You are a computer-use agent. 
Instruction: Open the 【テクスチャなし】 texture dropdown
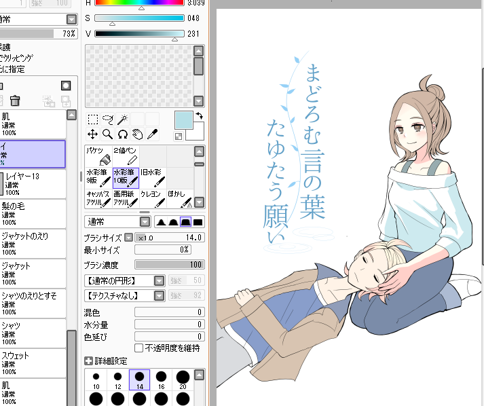[159, 296]
